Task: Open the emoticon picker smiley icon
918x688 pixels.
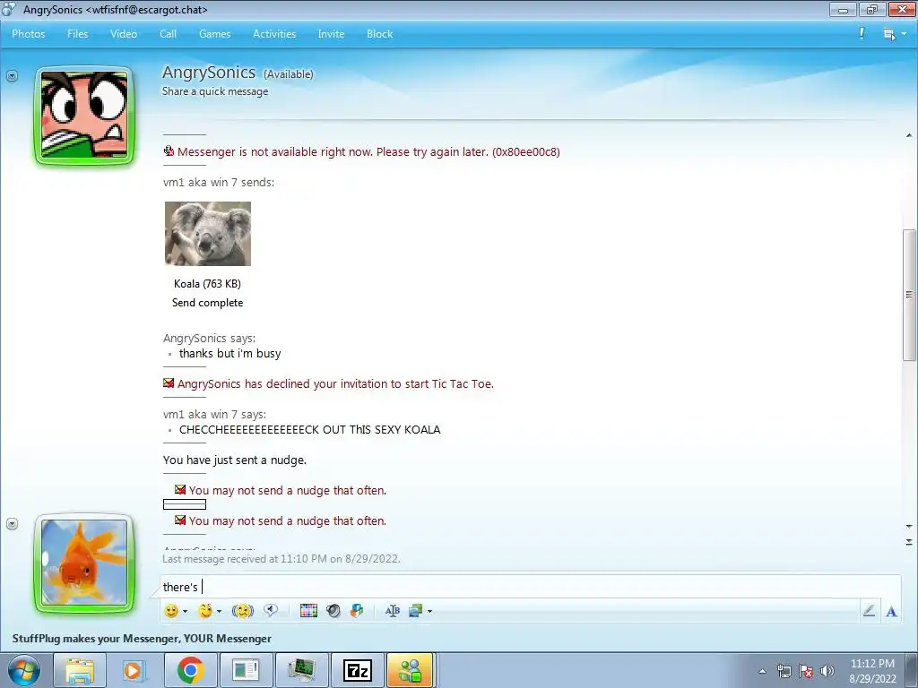Action: pos(171,611)
